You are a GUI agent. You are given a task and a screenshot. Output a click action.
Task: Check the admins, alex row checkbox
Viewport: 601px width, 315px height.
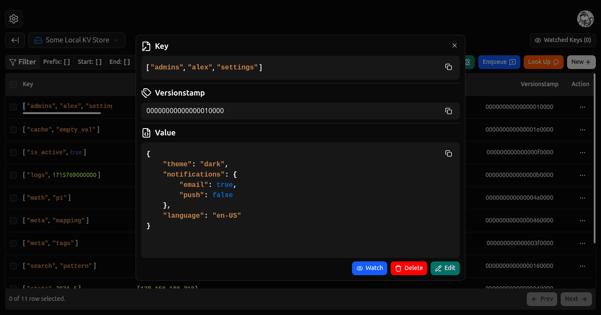13,107
